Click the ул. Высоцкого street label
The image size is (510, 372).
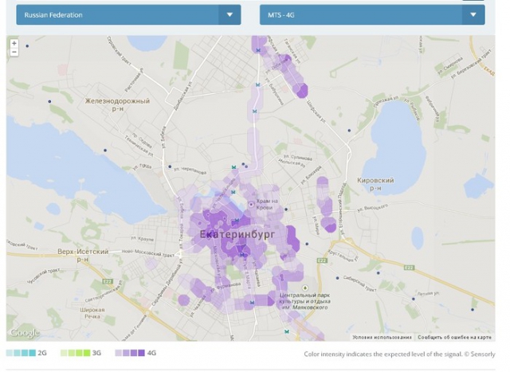[372, 208]
